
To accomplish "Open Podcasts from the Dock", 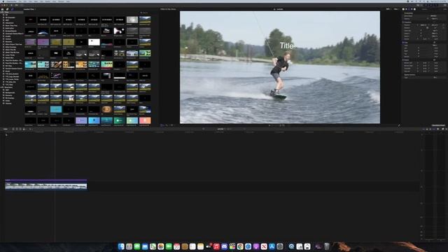I will tap(256, 246).
